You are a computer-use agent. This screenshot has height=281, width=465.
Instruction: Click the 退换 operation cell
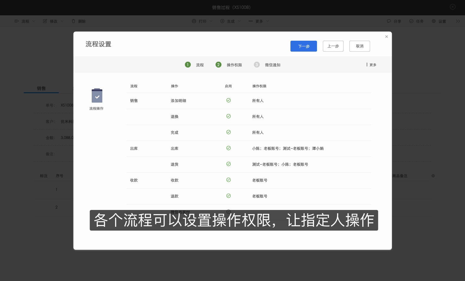(x=175, y=117)
